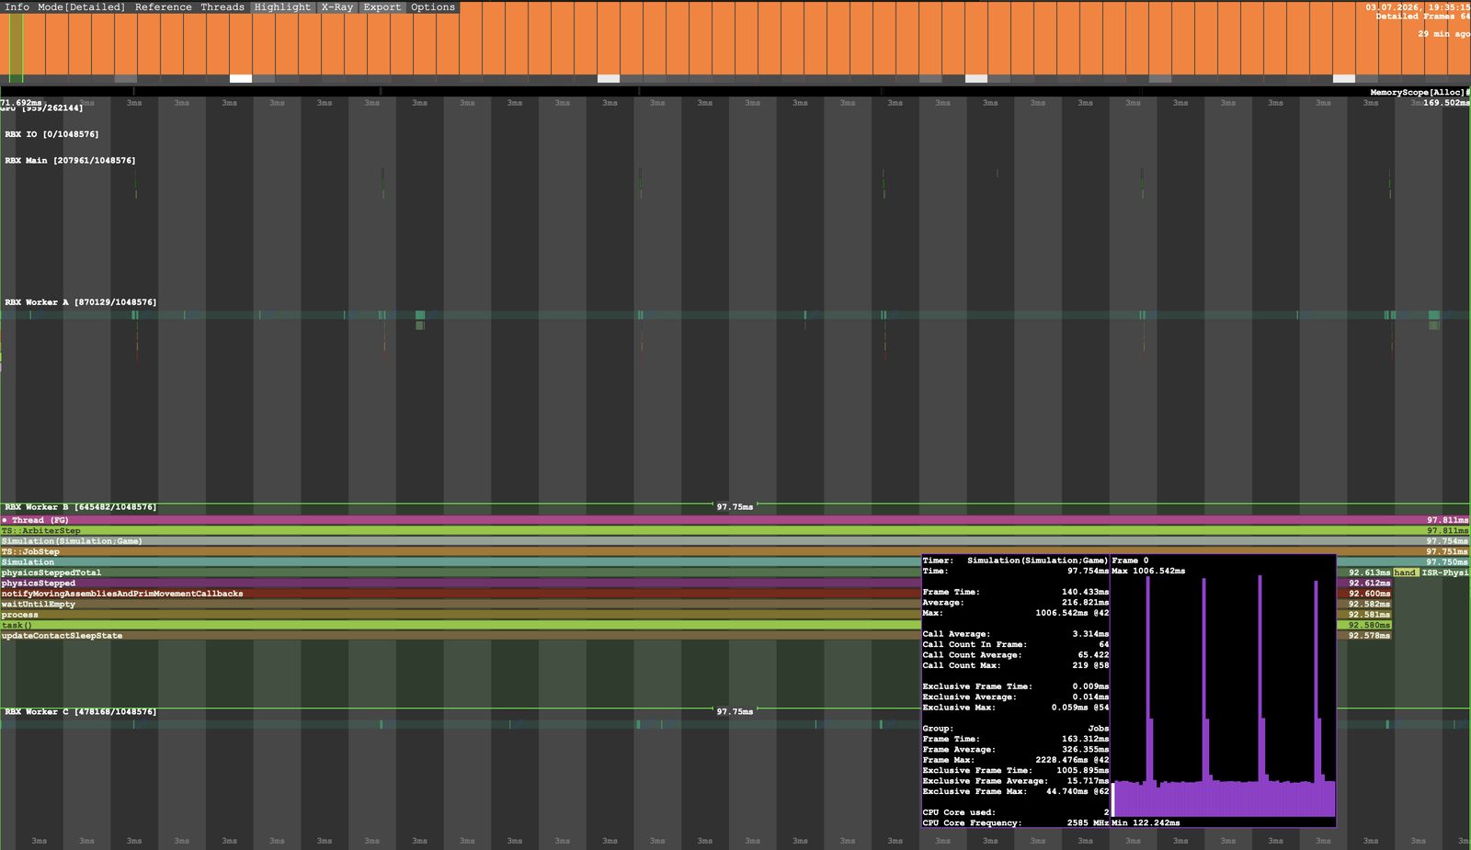Click the RBX Worker C thread label
The height and width of the screenshot is (850, 1471).
point(80,712)
